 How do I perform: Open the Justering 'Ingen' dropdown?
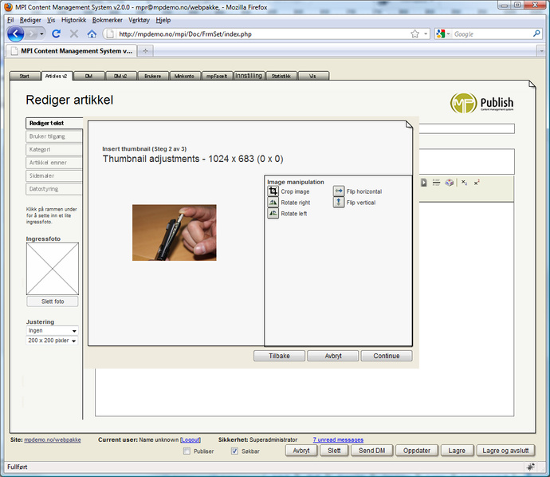click(52, 330)
